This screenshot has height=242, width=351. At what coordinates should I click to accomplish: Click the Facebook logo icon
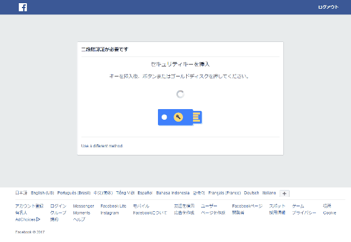(23, 7)
